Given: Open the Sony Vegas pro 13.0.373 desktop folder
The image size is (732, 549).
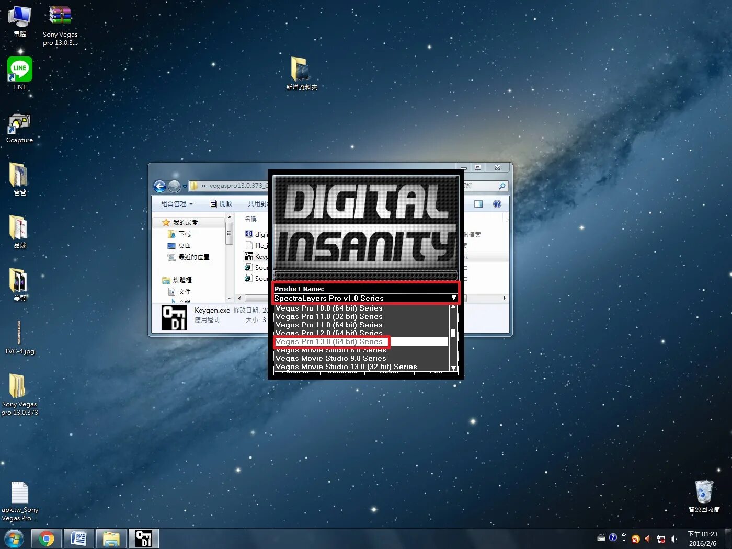Looking at the screenshot, I should click(19, 394).
